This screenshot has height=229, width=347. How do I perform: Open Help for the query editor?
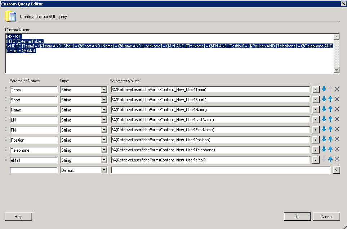[x=18, y=217]
